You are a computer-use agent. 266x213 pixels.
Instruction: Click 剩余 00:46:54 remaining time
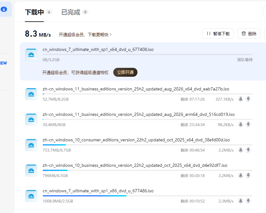pyautogui.click(x=192, y=150)
